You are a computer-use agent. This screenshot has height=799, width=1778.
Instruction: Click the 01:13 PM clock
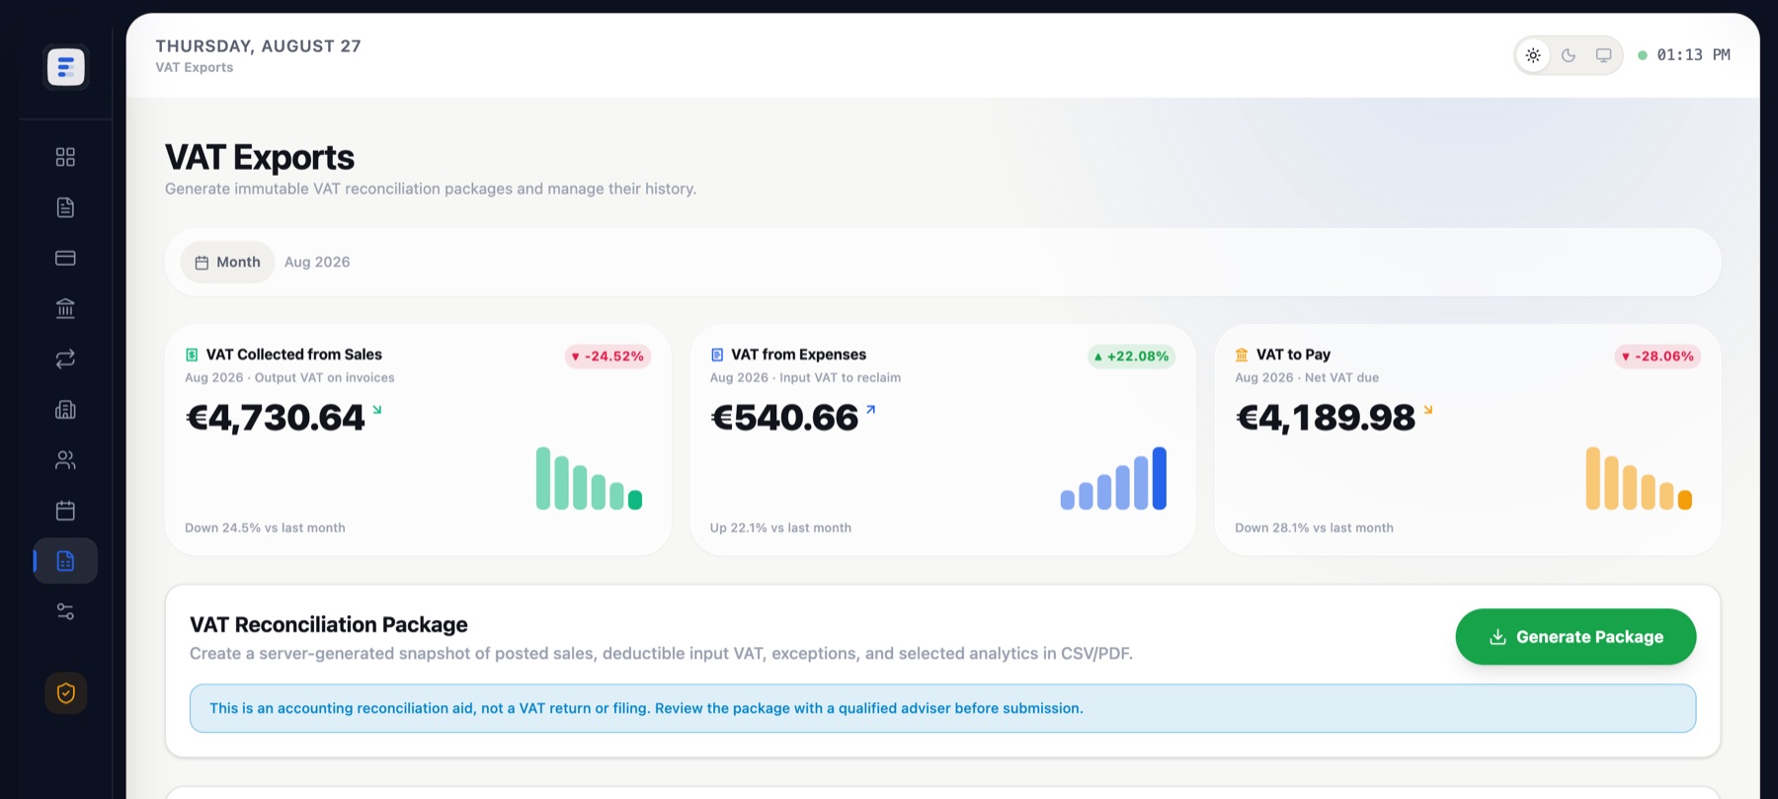pos(1693,55)
